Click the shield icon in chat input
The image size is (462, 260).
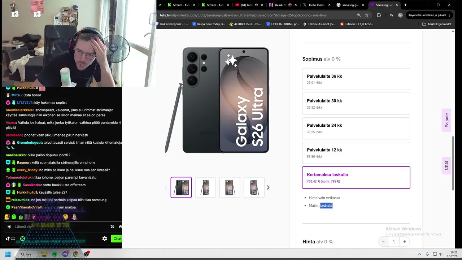coord(9,227)
